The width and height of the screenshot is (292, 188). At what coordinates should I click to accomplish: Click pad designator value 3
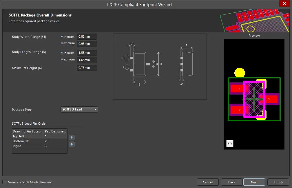pos(46,146)
